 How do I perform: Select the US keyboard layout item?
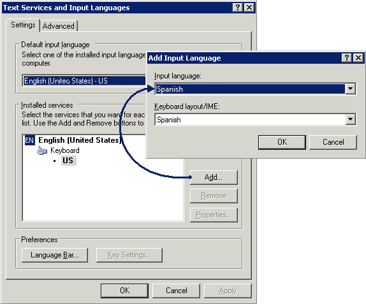point(69,161)
